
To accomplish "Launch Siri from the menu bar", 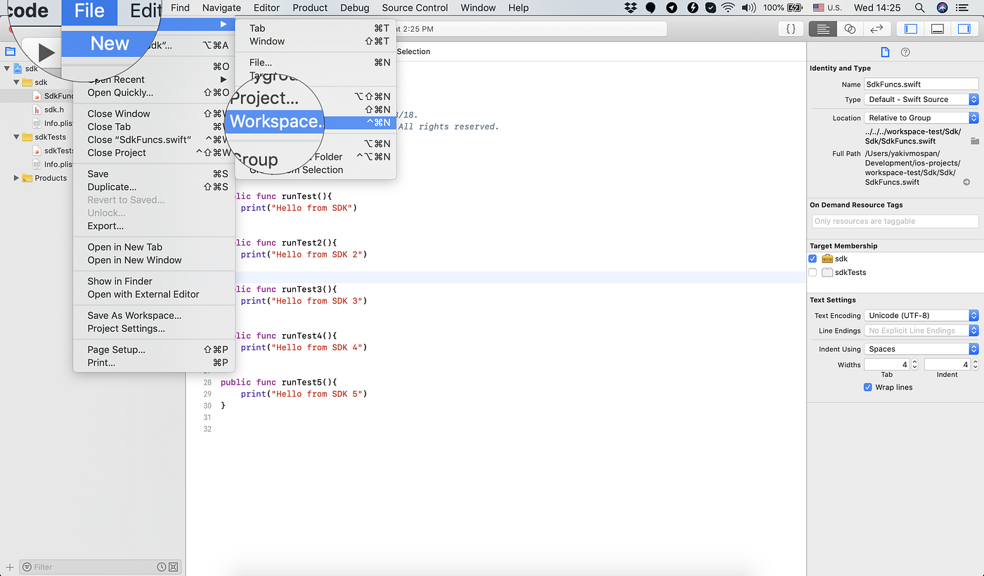I will point(943,8).
